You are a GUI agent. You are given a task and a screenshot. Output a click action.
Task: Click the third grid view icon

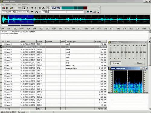click(x=95, y=12)
